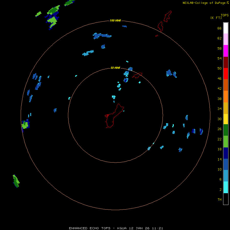Screen dimensions: 230x230
Task: Click the TH threshold label
Action: click(x=220, y=200)
